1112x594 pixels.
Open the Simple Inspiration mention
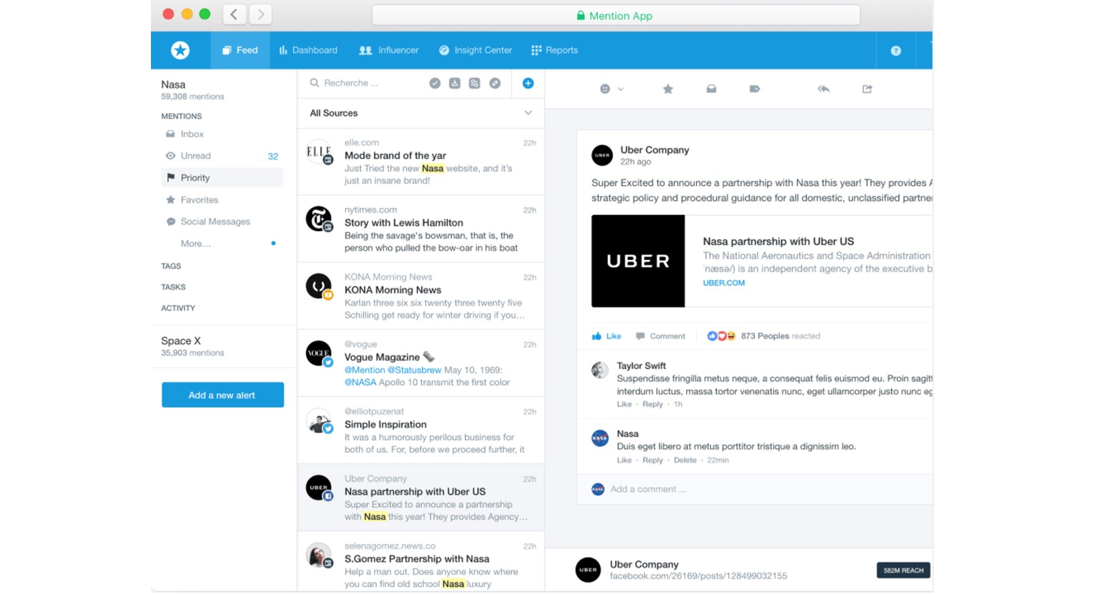[421, 430]
